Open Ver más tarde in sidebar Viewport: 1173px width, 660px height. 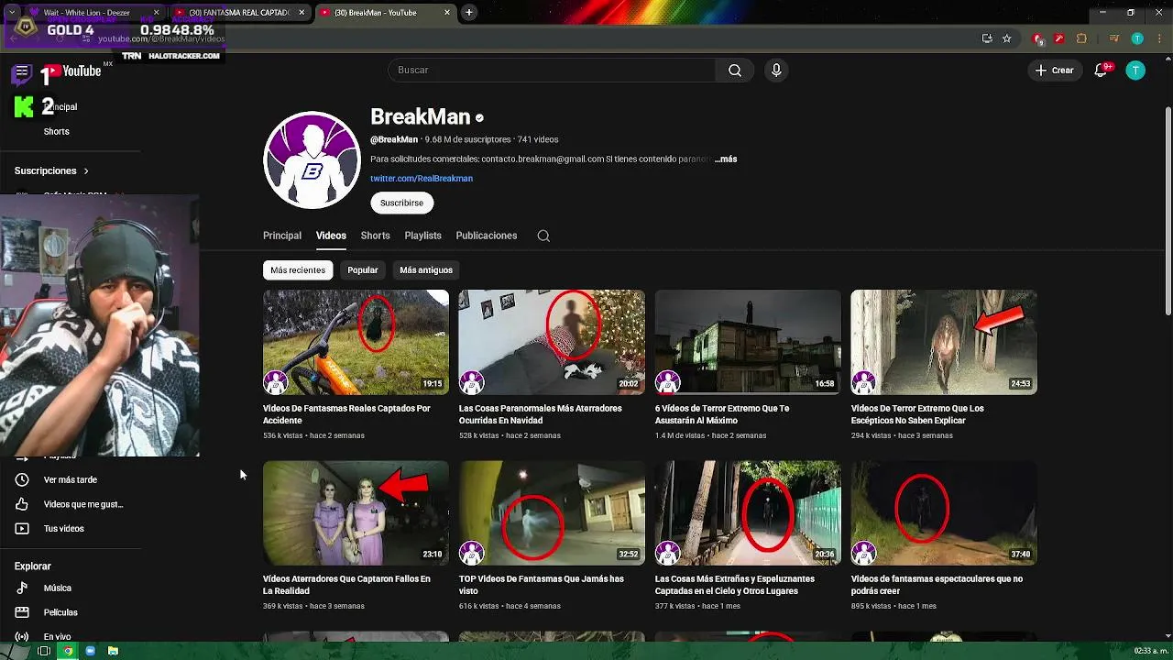click(x=70, y=479)
